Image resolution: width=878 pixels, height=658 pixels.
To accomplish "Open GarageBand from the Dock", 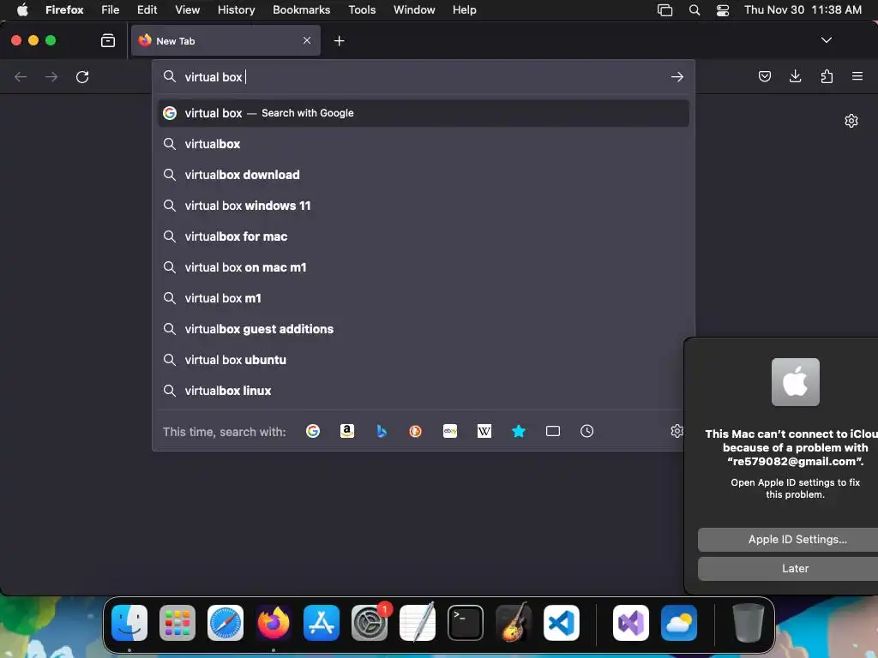I will 514,622.
